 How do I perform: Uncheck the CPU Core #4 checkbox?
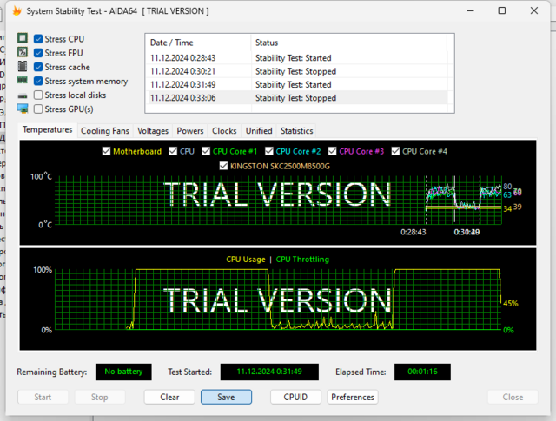[395, 151]
